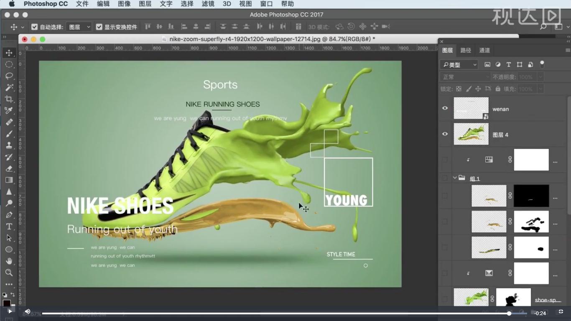Toggle lock all for layer
Image resolution: width=571 pixels, height=321 pixels.
[x=498, y=89]
